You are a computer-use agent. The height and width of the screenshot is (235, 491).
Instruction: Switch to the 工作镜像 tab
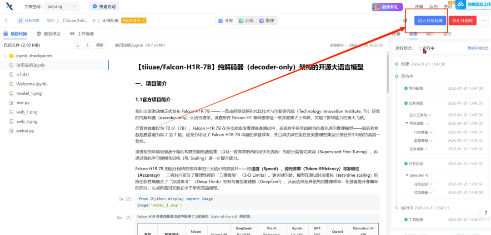point(82,34)
